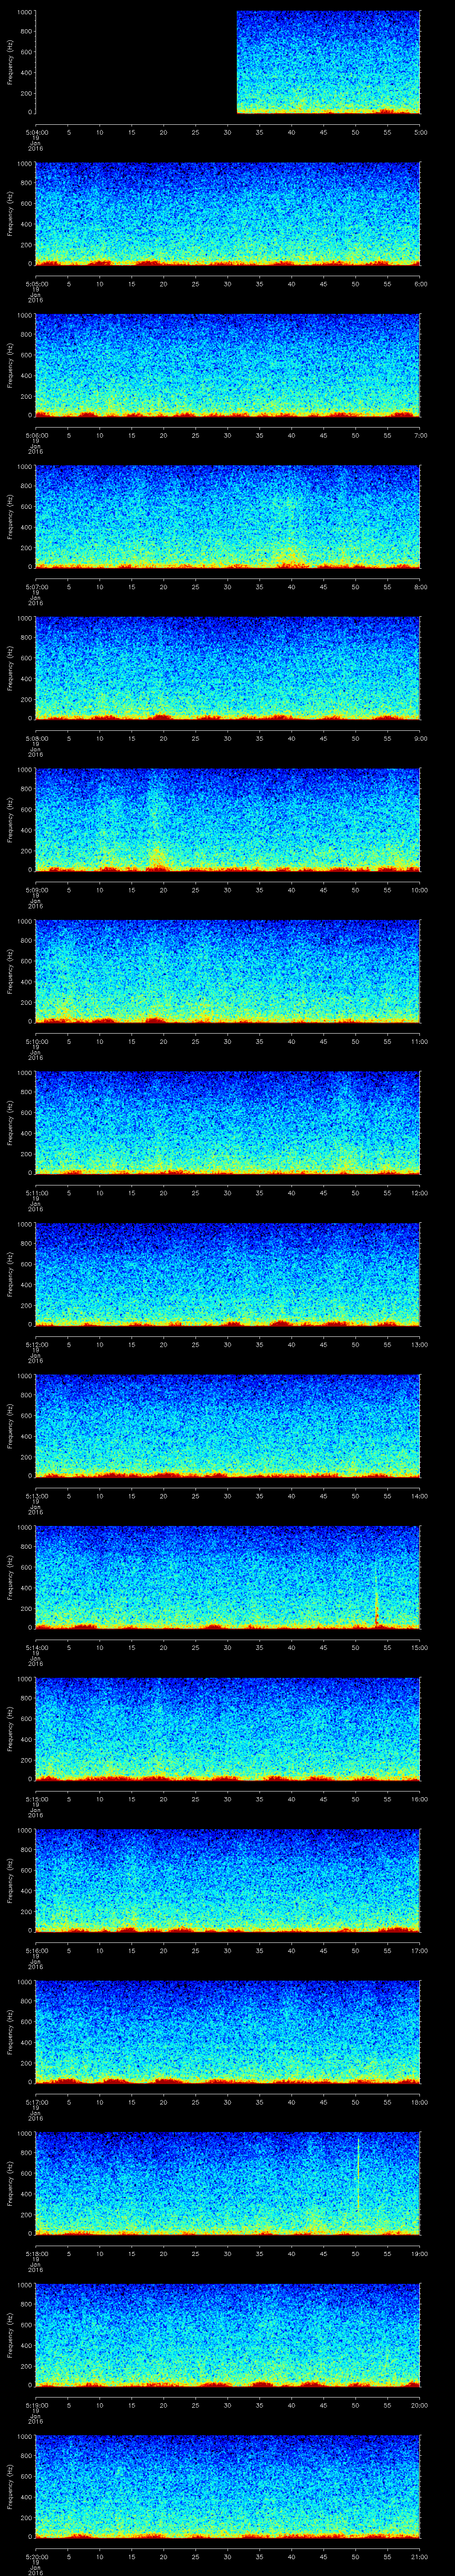Image resolution: width=455 pixels, height=2576 pixels.
Task: Click the "5:08:00" start time label
Action: [x=36, y=738]
